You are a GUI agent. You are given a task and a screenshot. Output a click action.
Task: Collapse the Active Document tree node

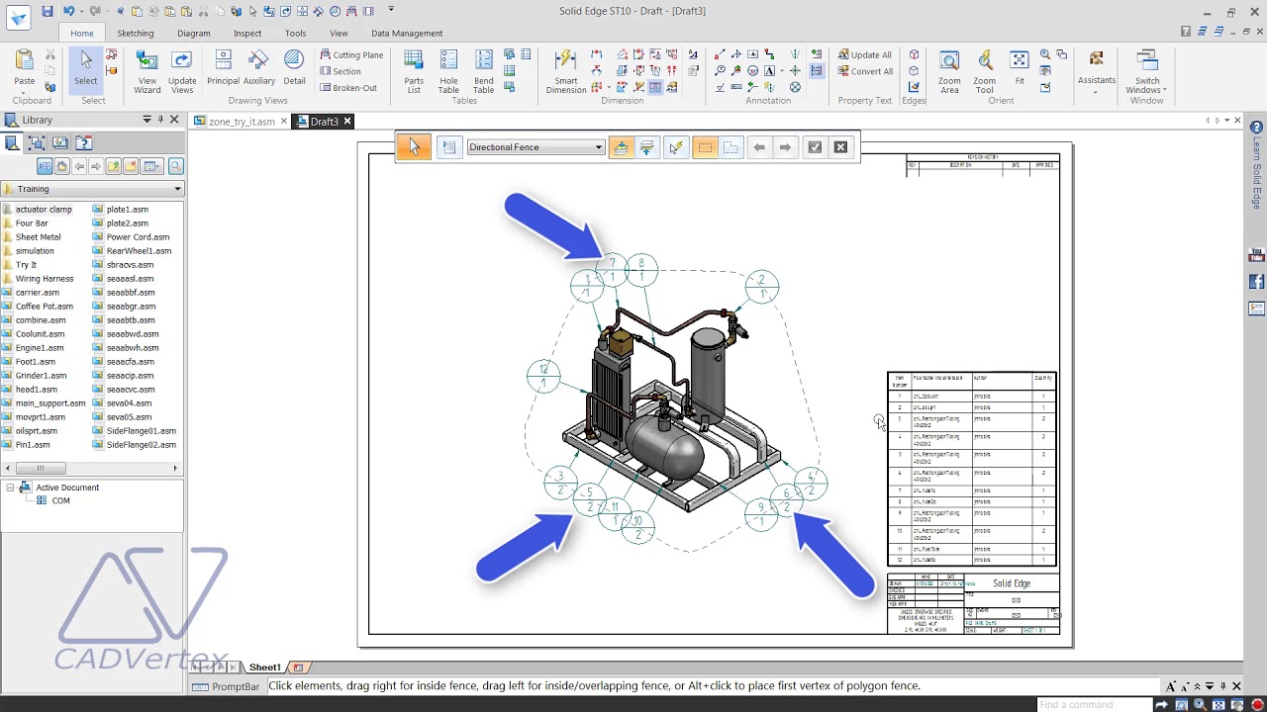coord(10,488)
